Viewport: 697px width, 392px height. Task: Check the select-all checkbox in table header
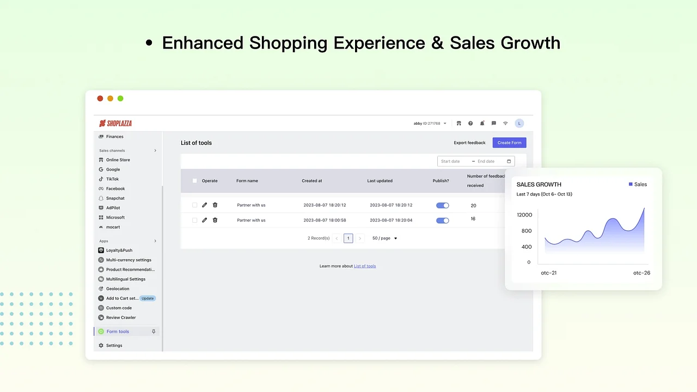coord(195,181)
